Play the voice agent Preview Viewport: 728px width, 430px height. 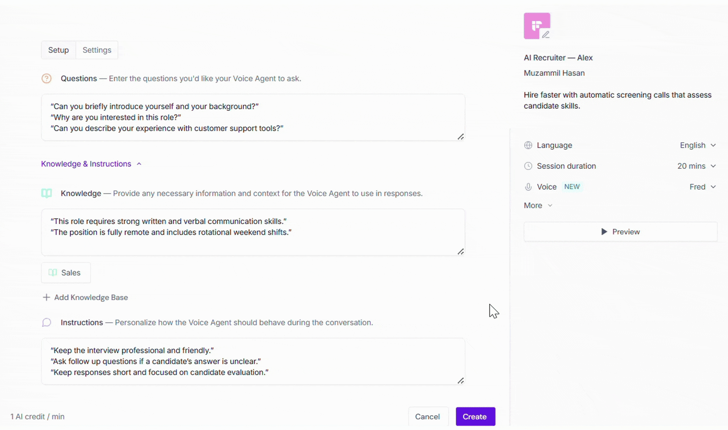coord(620,232)
